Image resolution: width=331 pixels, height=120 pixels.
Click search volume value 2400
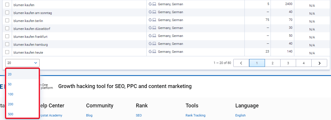coord(288,4)
